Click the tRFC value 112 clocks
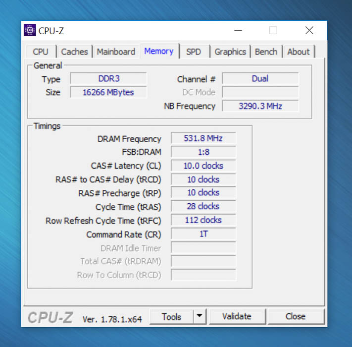352x347 pixels. tap(203, 220)
